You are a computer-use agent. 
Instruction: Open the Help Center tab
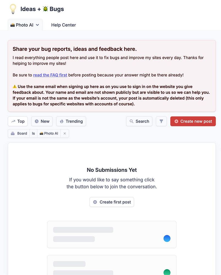pos(63,25)
